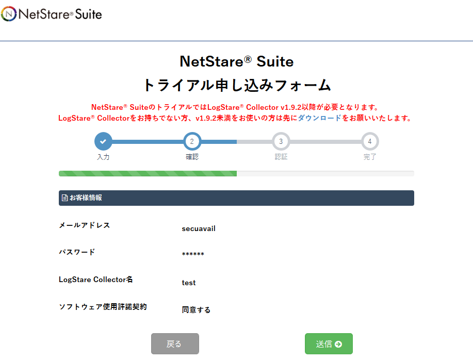Screen dimensions: 473x361
Task: Click the NetStare Suite logo
Action: 51,14
